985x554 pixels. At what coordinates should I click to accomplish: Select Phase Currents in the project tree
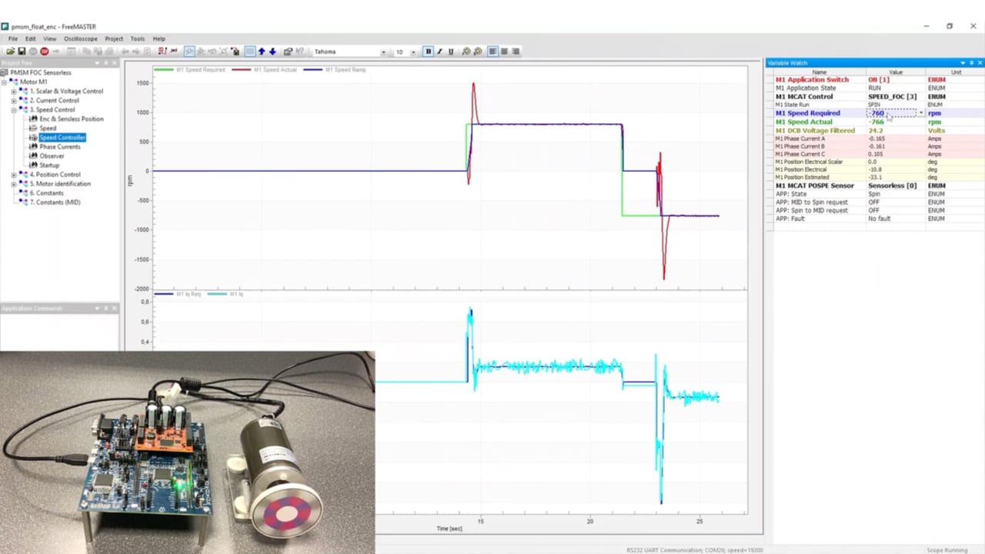(59, 147)
